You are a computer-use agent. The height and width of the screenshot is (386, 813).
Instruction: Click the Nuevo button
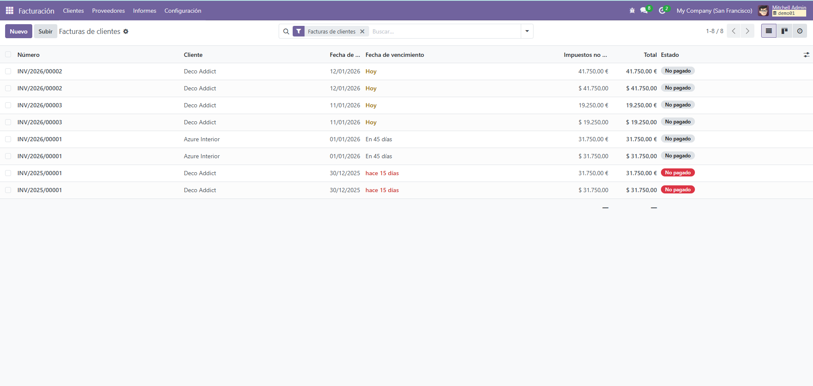[18, 31]
